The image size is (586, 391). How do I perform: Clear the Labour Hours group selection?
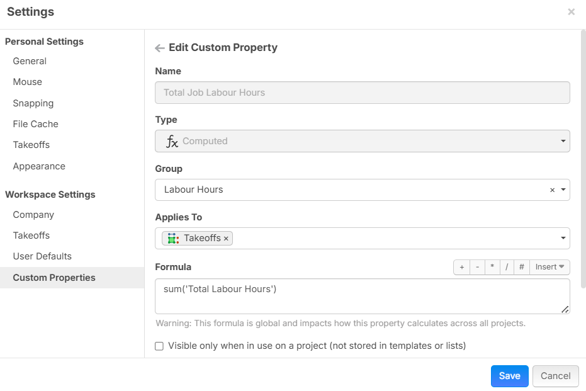pyautogui.click(x=552, y=190)
